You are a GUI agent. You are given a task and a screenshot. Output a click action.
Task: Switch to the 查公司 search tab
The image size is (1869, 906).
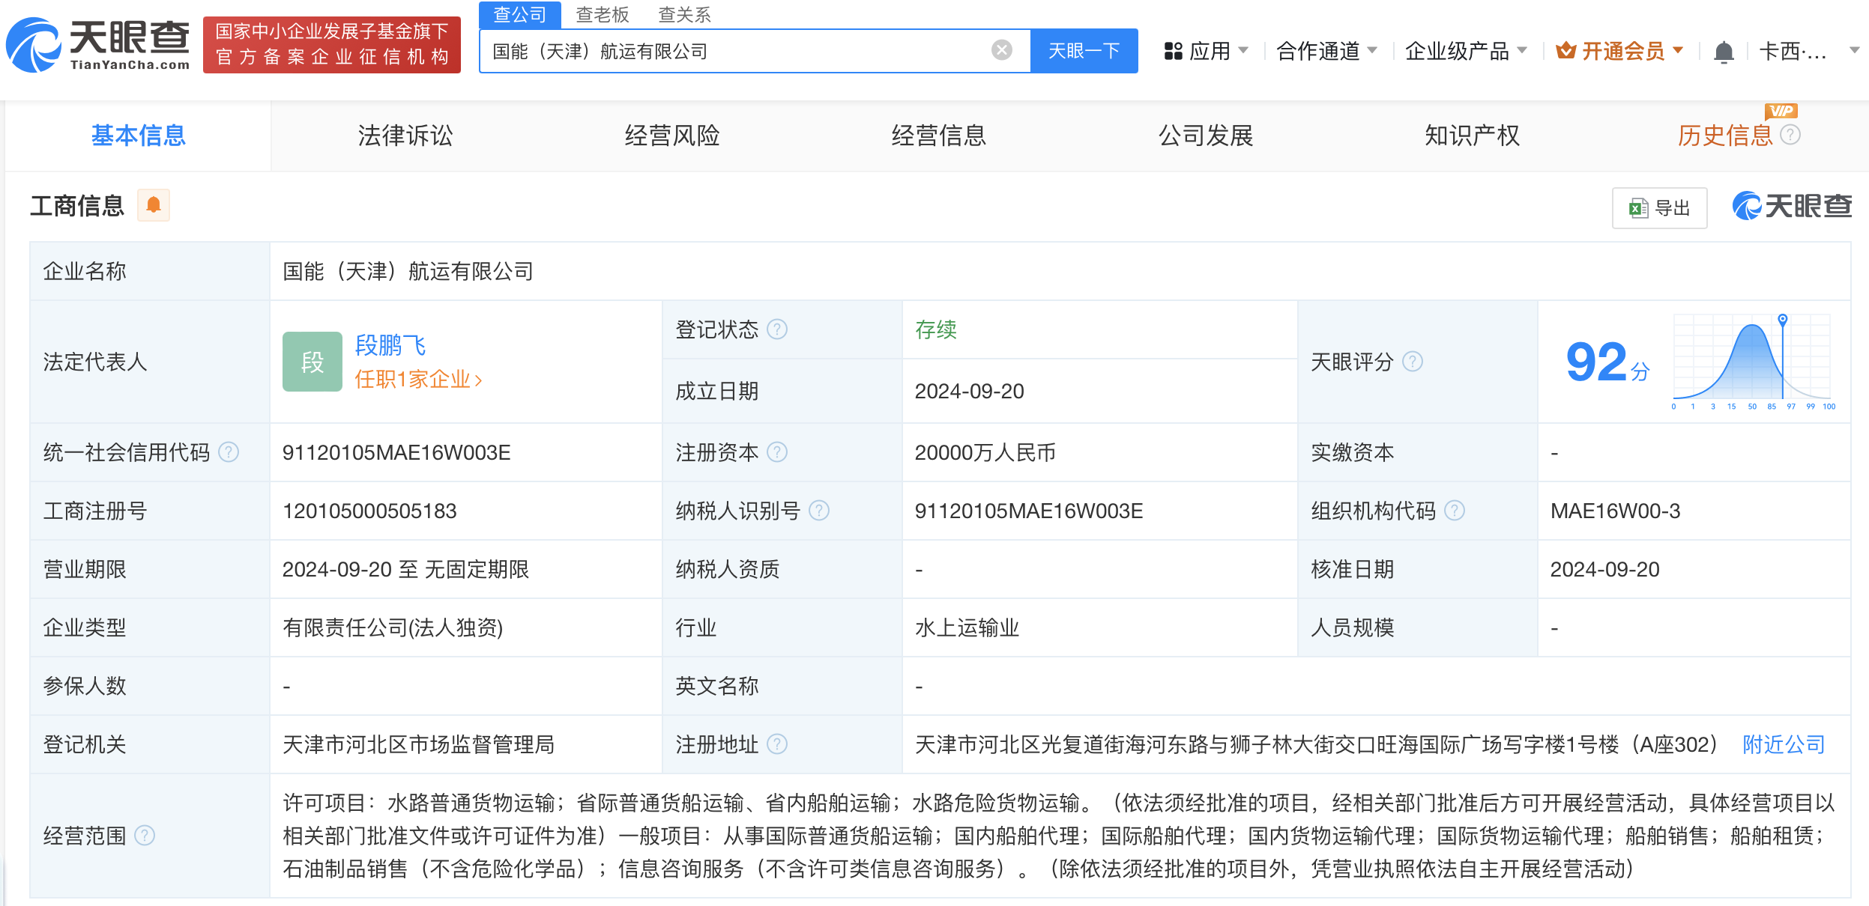520,14
